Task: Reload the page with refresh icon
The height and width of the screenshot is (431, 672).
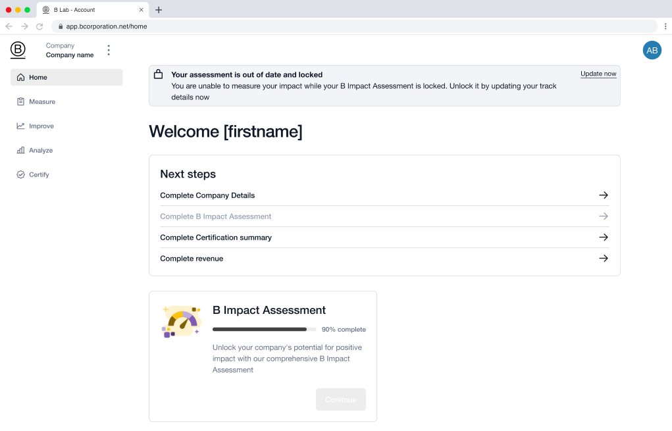Action: [39, 26]
